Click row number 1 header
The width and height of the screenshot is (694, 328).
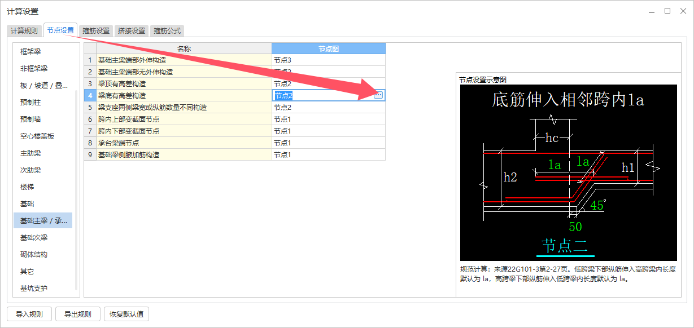[x=90, y=60]
